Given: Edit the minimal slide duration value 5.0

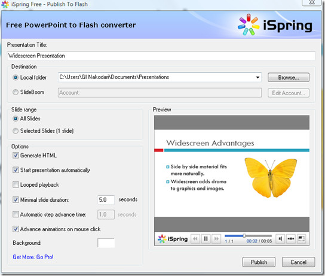Looking at the screenshot, I should pos(106,200).
